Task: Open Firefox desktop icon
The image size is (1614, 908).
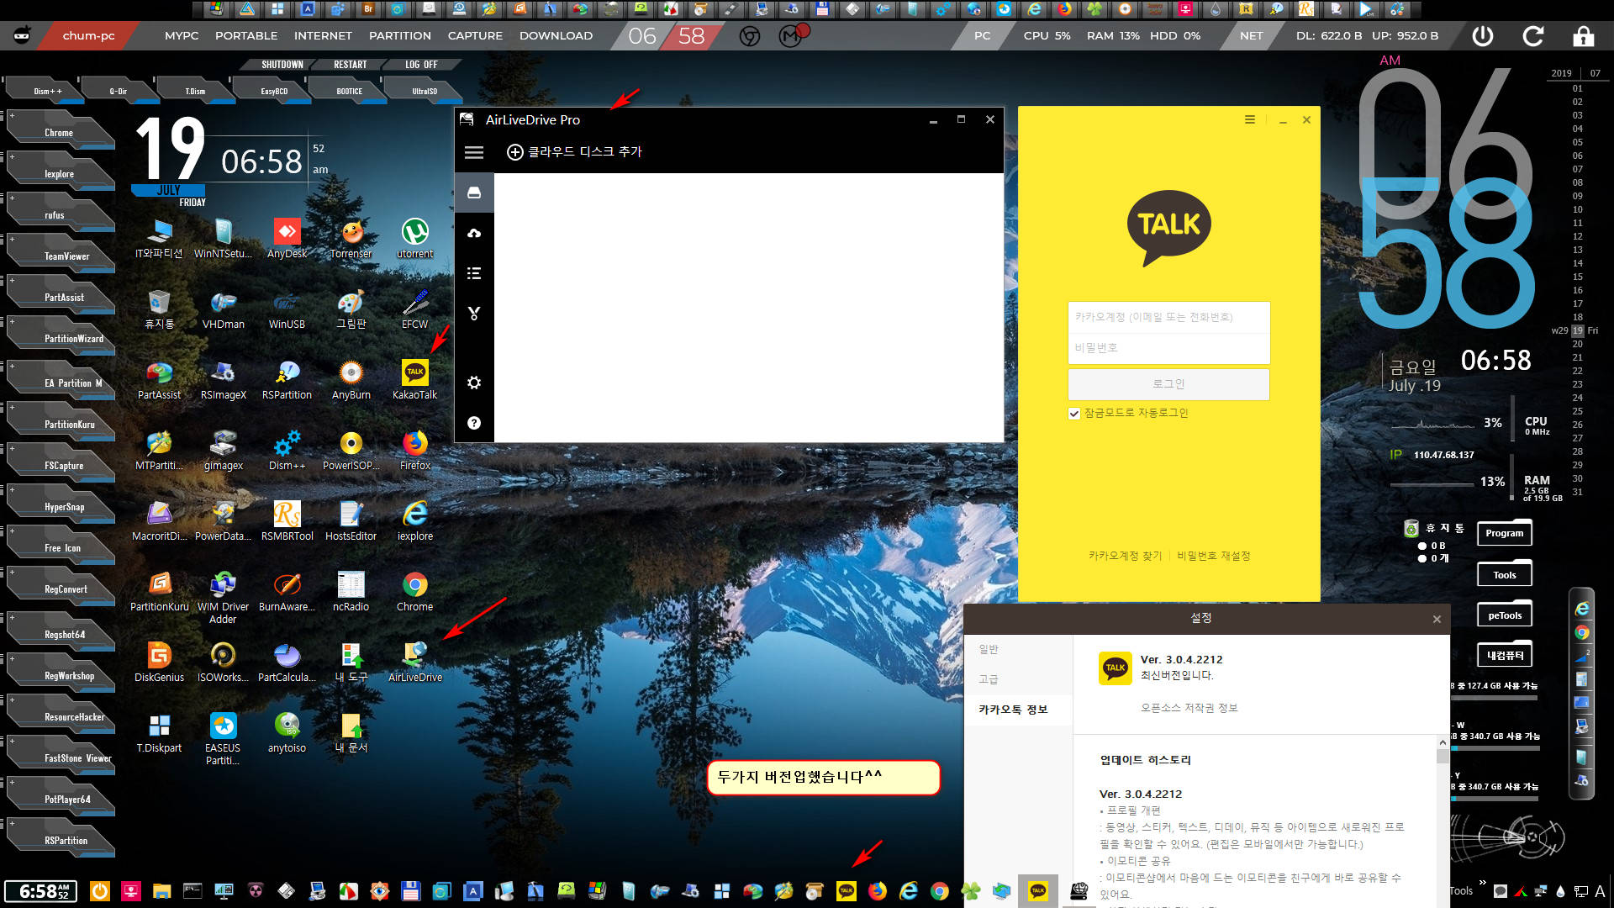Action: click(414, 450)
